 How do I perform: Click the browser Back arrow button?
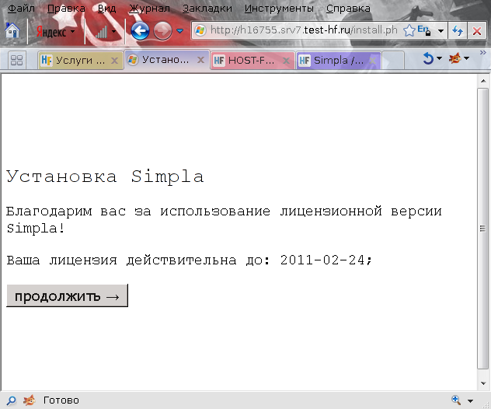tap(140, 31)
